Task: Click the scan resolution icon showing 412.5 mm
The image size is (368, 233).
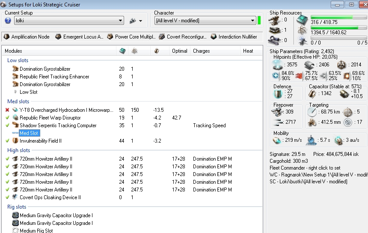Action: 312,122
